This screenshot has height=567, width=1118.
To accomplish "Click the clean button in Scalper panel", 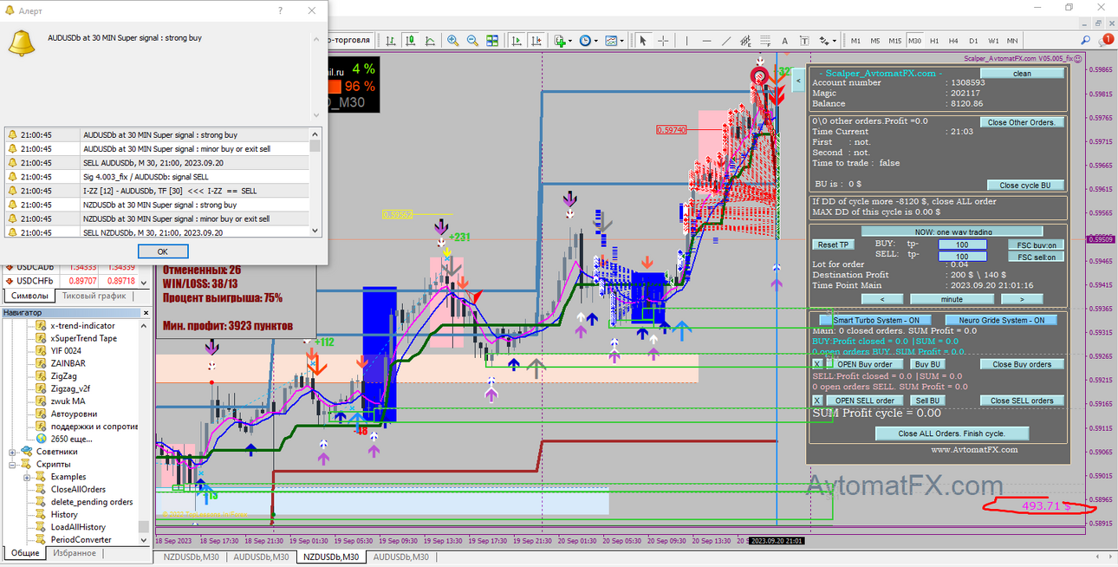I will (x=1023, y=74).
